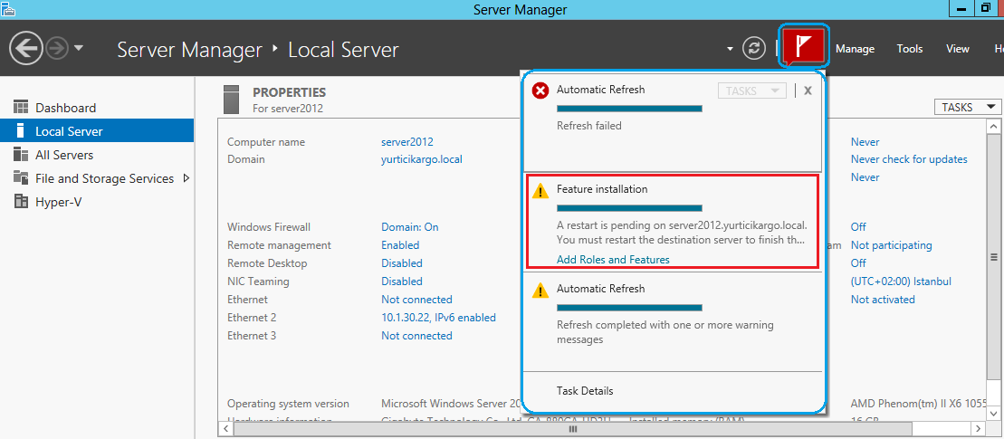Viewport: 1004px width, 439px height.
Task: Open the navigation history dropdown arrow
Action: click(x=79, y=48)
